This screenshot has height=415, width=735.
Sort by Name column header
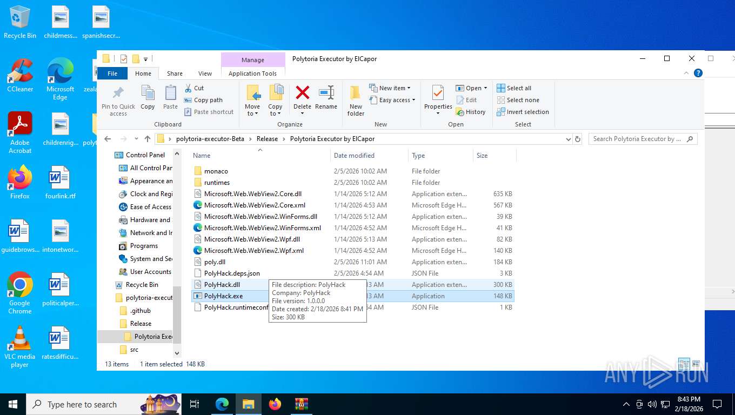pyautogui.click(x=260, y=156)
